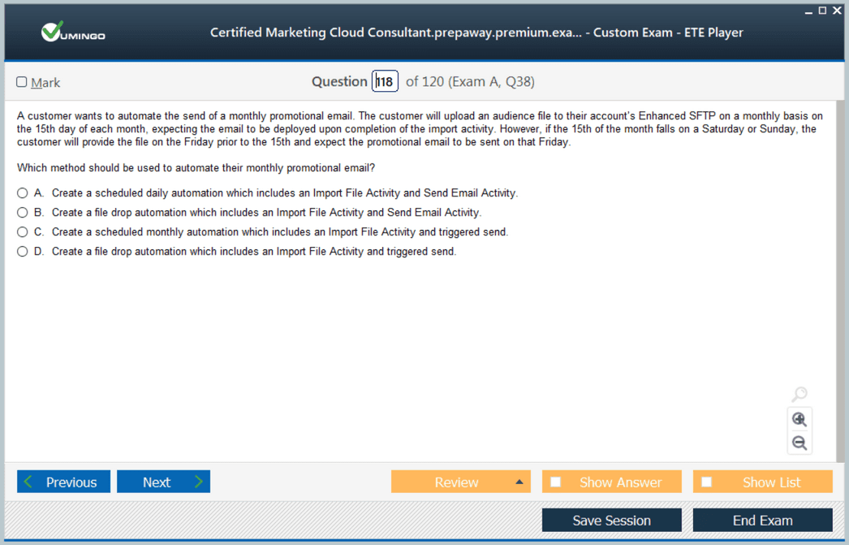849x545 pixels.
Task: Expand the Review dropdown arrow
Action: point(519,482)
